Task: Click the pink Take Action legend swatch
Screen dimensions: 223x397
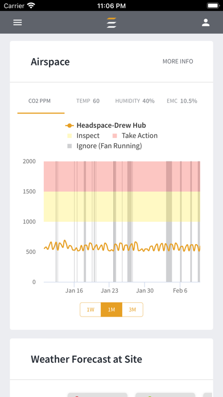Action: 115,136
